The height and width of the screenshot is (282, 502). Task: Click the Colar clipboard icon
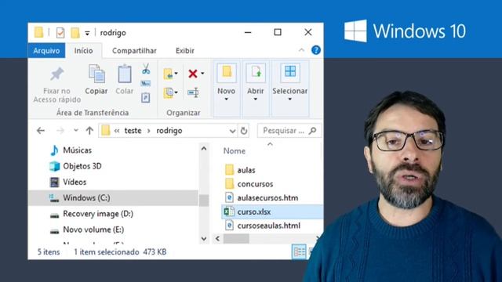tap(125, 74)
